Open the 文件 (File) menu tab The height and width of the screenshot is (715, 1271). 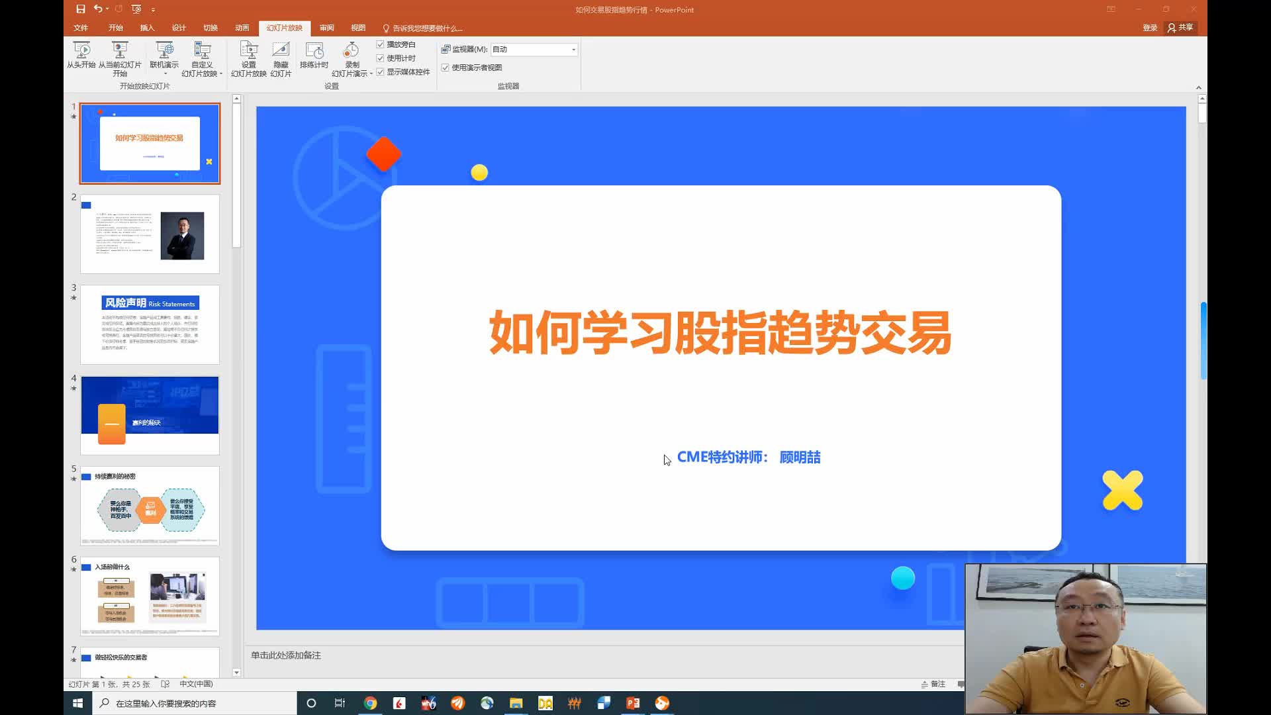[x=81, y=28]
